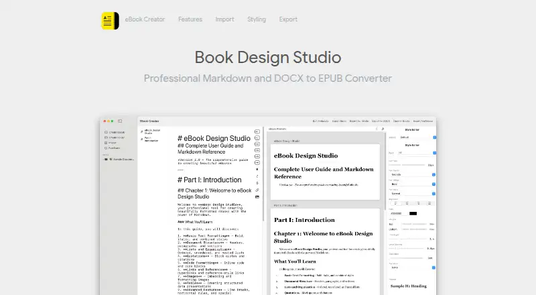Click the Sample H1 Heading preview text
The width and height of the screenshot is (536, 295).
pos(409,286)
